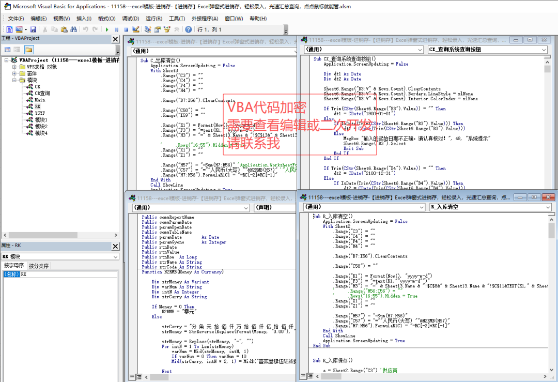Click the Toolbox hammer-wrench icon
Viewport: 558px width, 382px height.
tap(177, 29)
